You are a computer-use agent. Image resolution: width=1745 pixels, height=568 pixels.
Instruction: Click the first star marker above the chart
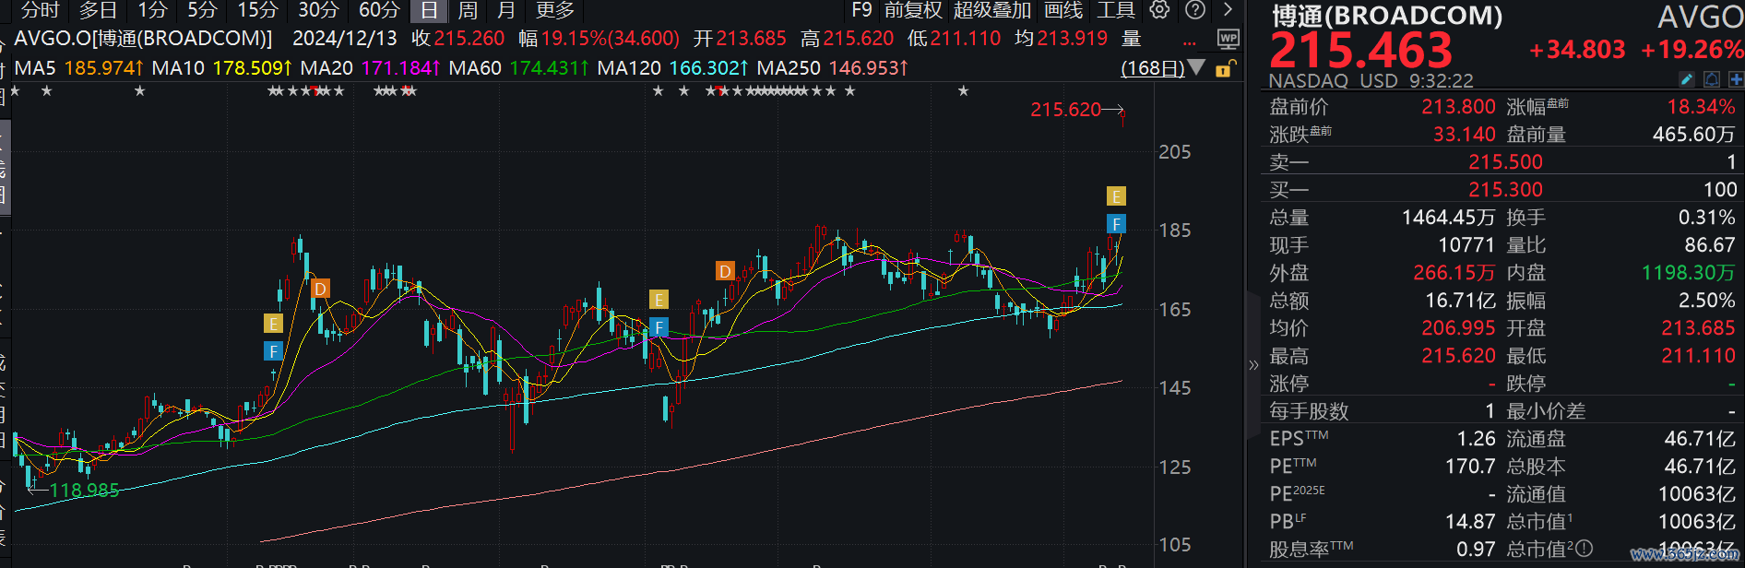coord(16,90)
